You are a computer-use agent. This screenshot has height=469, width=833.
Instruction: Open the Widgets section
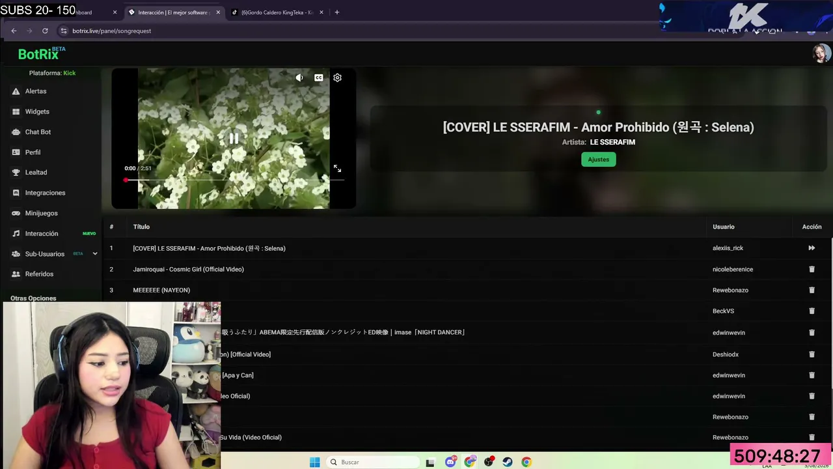[37, 111]
